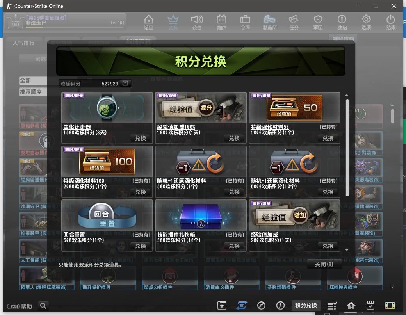Open the 回合重置 item name link
Image resolution: width=406 pixels, height=315 pixels.
click(x=74, y=235)
